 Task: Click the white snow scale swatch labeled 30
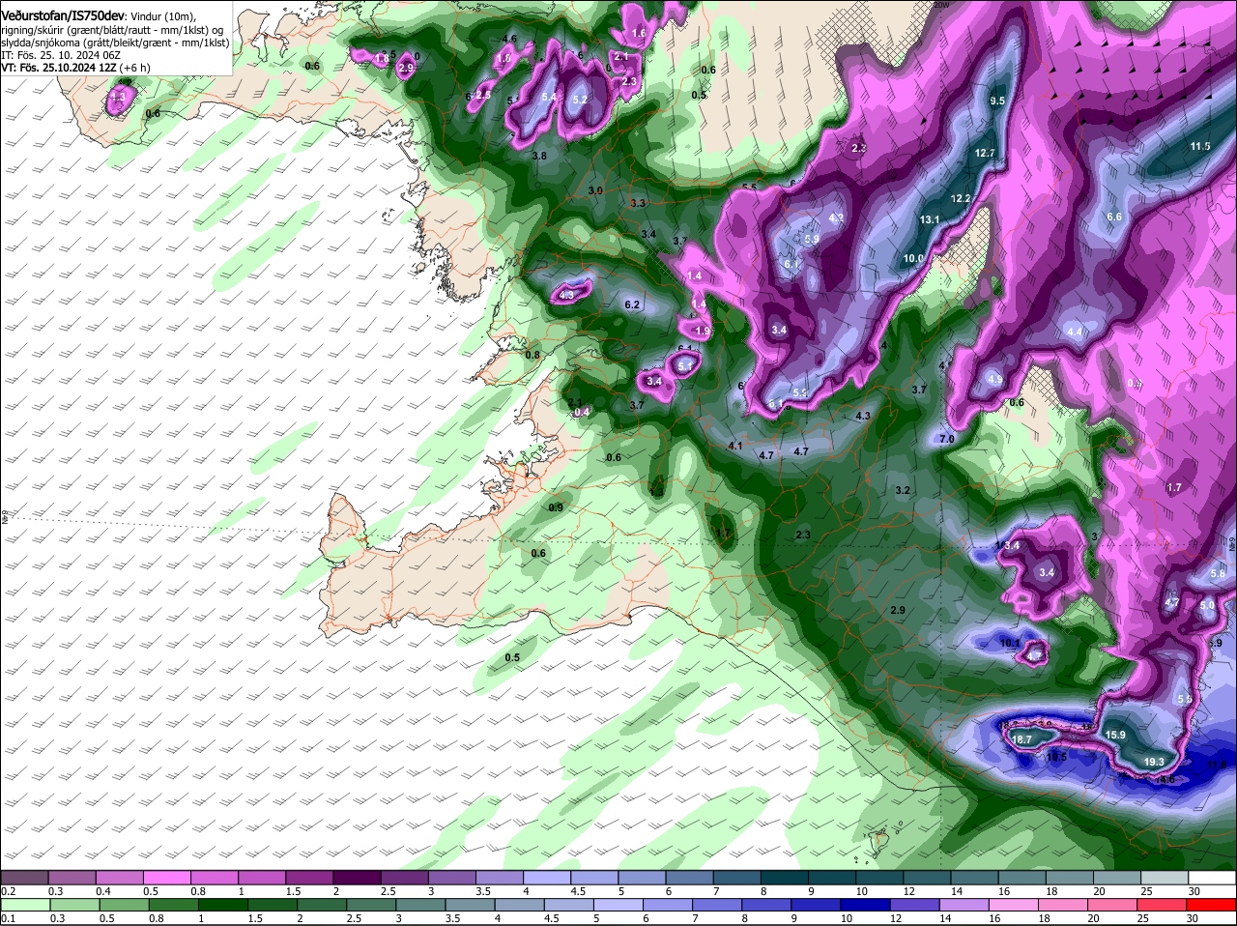[x=1213, y=878]
